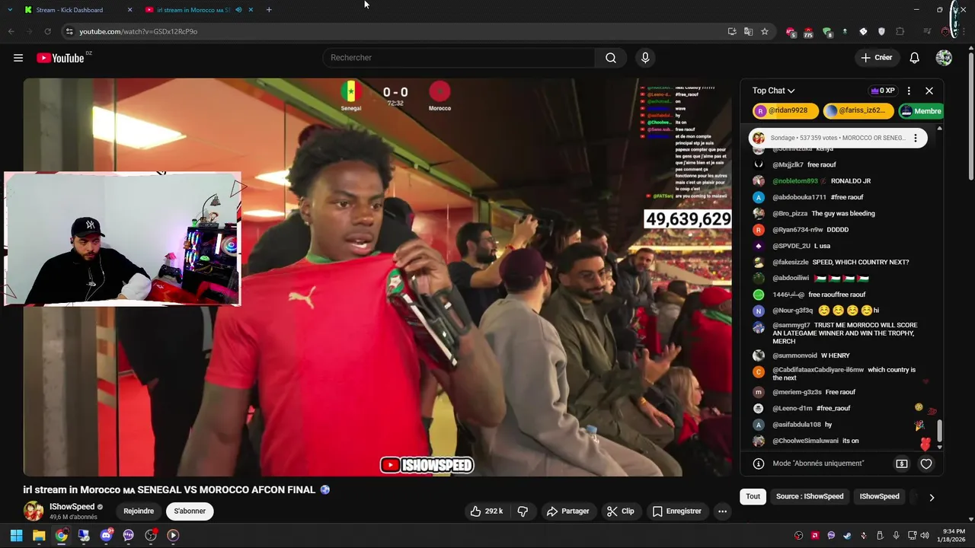Open YouTube notifications bell
The width and height of the screenshot is (975, 548).
click(x=915, y=58)
